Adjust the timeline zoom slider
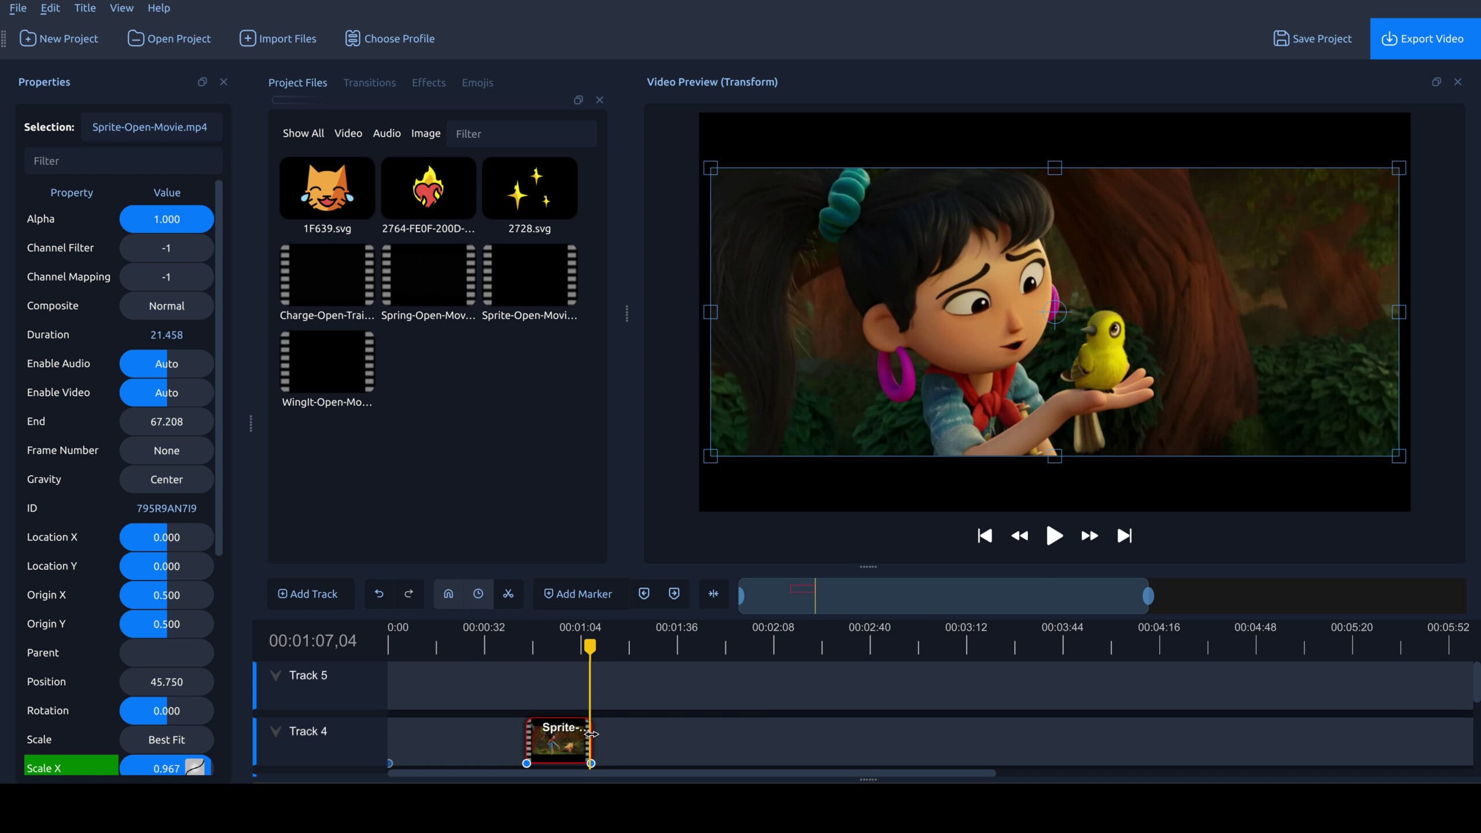1481x833 pixels. [943, 596]
